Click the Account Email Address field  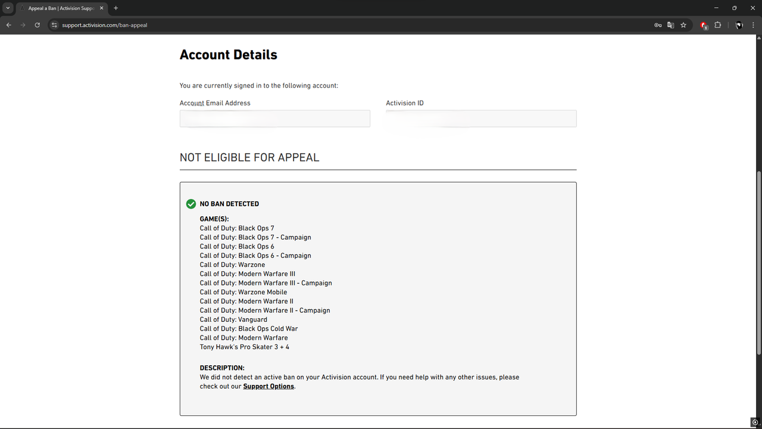pos(275,119)
